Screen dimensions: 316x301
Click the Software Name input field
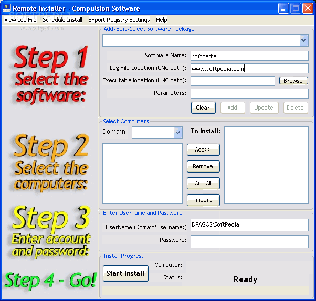tap(249, 56)
